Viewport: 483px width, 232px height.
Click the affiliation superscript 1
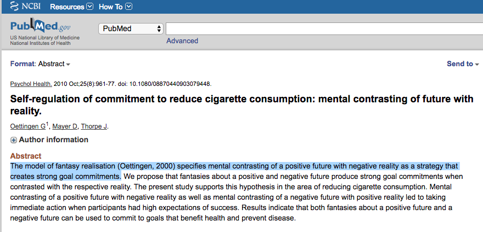(x=47, y=125)
